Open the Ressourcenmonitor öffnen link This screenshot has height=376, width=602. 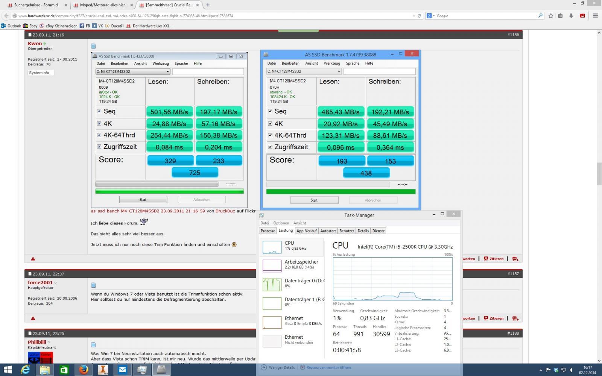pyautogui.click(x=325, y=367)
